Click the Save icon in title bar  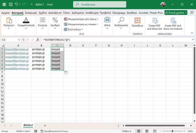pyautogui.click(x=10, y=5)
